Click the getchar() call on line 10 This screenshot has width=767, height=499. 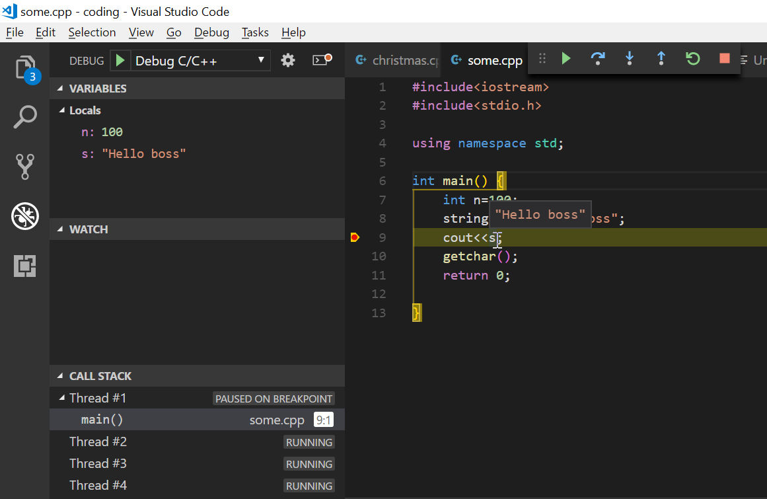coord(480,256)
